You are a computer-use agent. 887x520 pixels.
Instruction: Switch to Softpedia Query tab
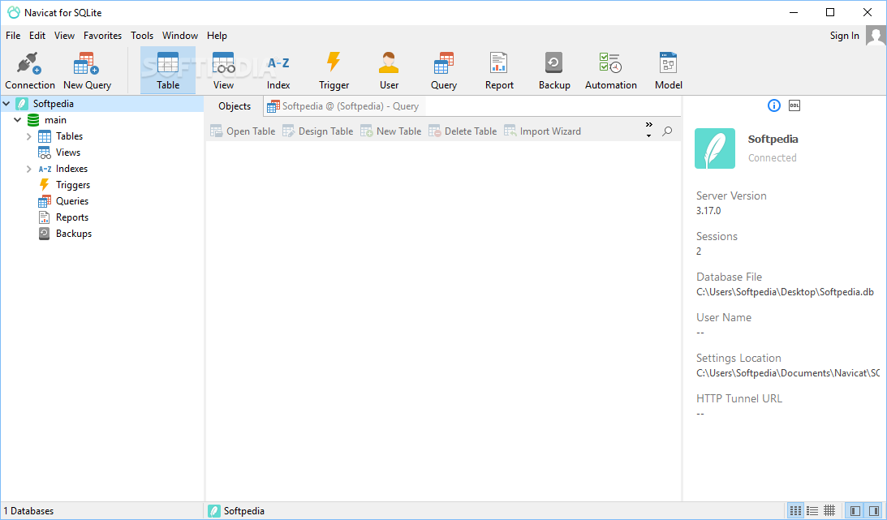[x=344, y=106]
